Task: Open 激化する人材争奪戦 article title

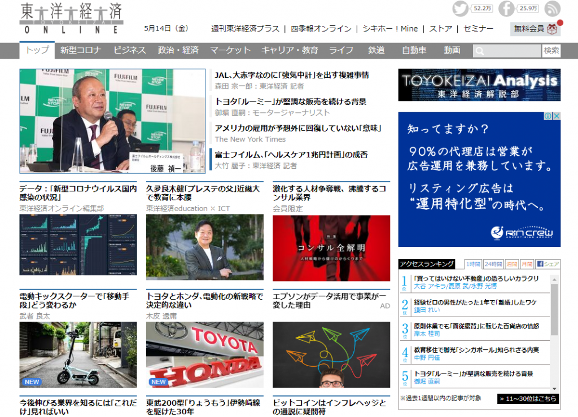Action: (x=330, y=193)
